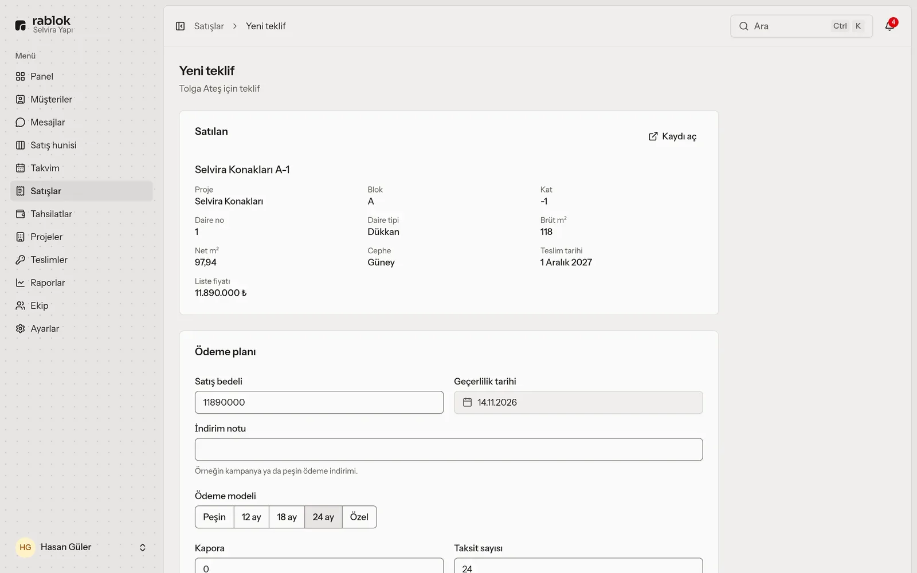The height and width of the screenshot is (573, 917).
Task: Click the Projeler building icon
Action: point(21,237)
